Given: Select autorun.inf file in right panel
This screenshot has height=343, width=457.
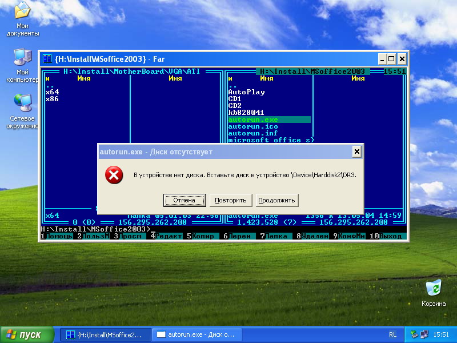Looking at the screenshot, I should pyautogui.click(x=253, y=133).
